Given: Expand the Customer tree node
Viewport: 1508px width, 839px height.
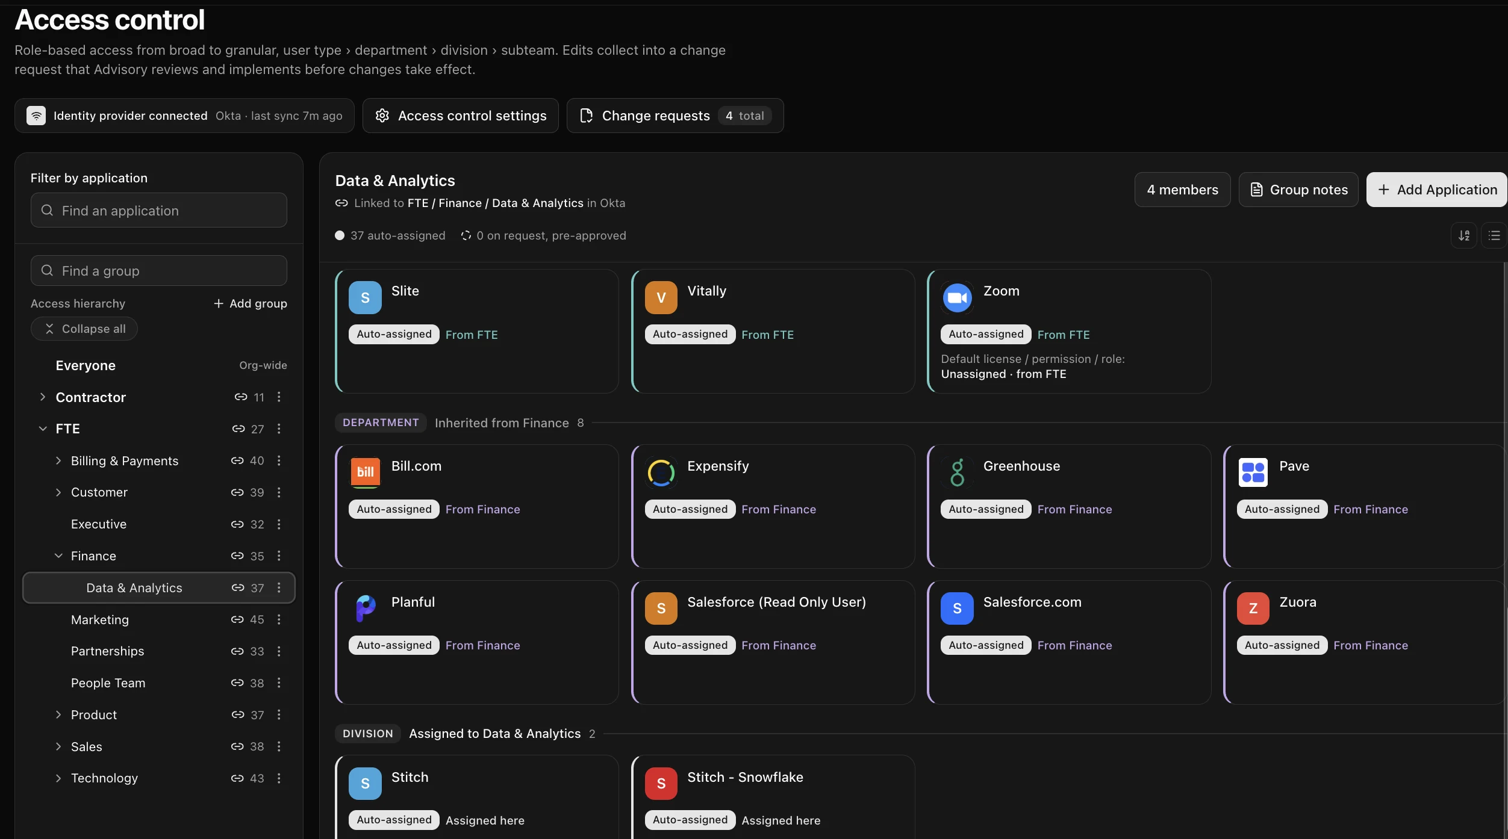Looking at the screenshot, I should click(x=58, y=492).
